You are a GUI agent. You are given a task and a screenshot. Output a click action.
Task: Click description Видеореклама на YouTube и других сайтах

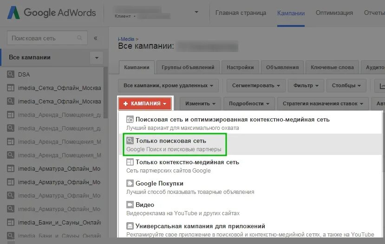tap(183, 213)
